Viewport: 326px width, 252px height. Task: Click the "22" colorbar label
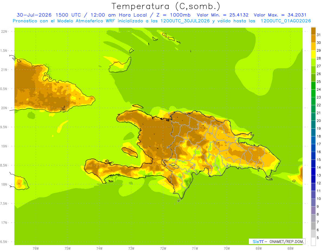tap(319, 105)
